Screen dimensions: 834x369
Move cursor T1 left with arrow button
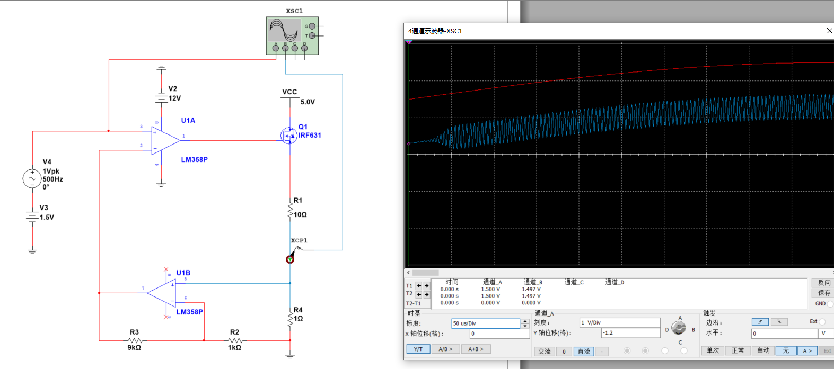coord(419,286)
